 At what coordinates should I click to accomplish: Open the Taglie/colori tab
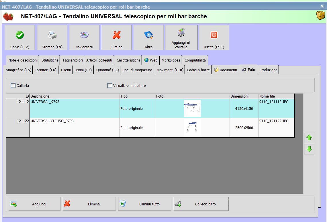click(73, 60)
